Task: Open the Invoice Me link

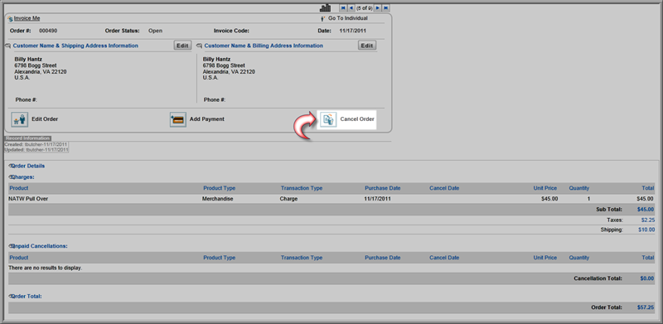Action: [x=27, y=18]
